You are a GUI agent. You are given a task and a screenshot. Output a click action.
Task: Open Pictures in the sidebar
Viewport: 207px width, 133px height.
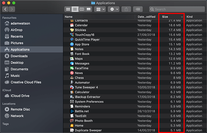click(x=32, y=43)
